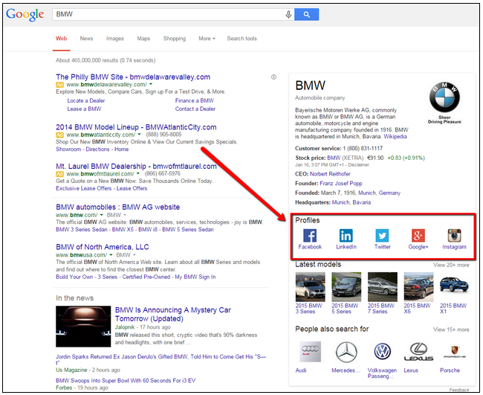Open 2015 BMW 7 Series thumbnail
This screenshot has height=395, width=483.
click(382, 287)
